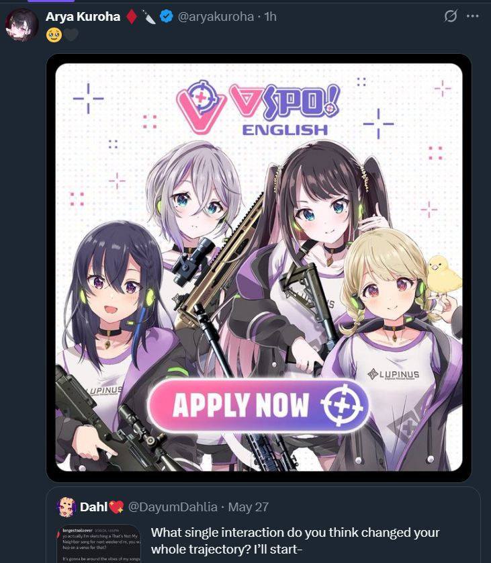Open the @DayumDahlia handle
The image size is (491, 563).
pos(173,507)
